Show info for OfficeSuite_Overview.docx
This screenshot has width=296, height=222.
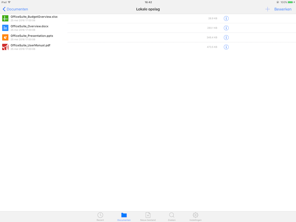point(226,28)
